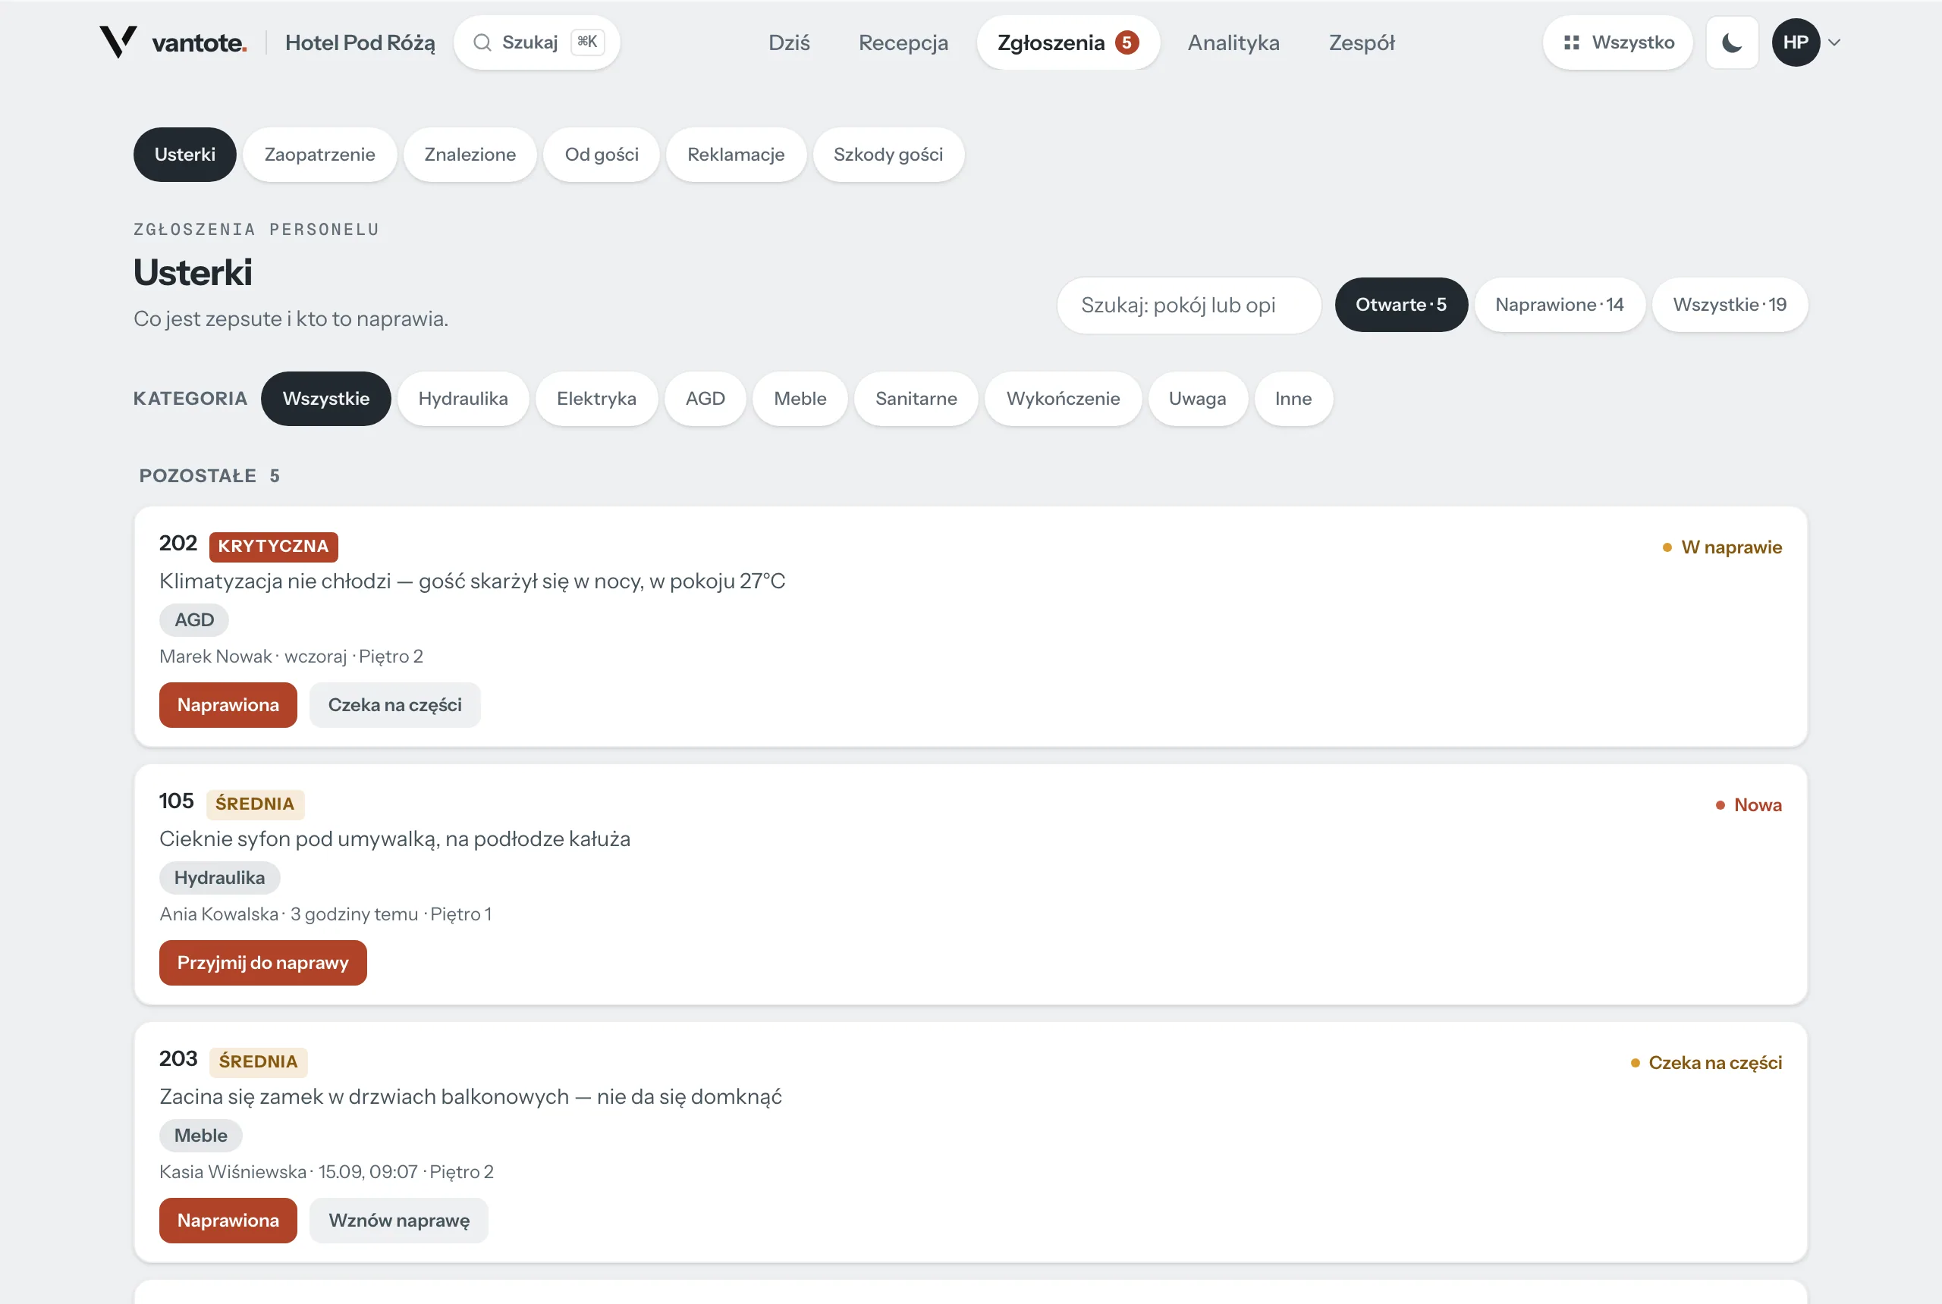This screenshot has width=1942, height=1304.
Task: Go to the Dziś tab
Action: click(789, 42)
